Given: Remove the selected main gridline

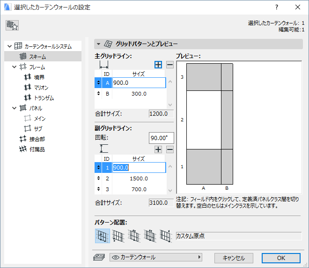Looking at the screenshot, I should pyautogui.click(x=170, y=65).
